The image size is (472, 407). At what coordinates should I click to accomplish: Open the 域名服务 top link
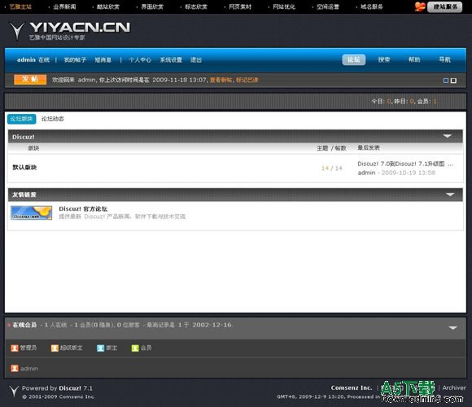pyautogui.click(x=372, y=7)
